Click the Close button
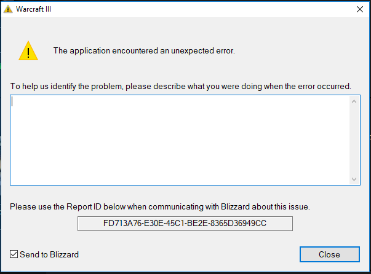371x274 pixels. click(x=330, y=254)
